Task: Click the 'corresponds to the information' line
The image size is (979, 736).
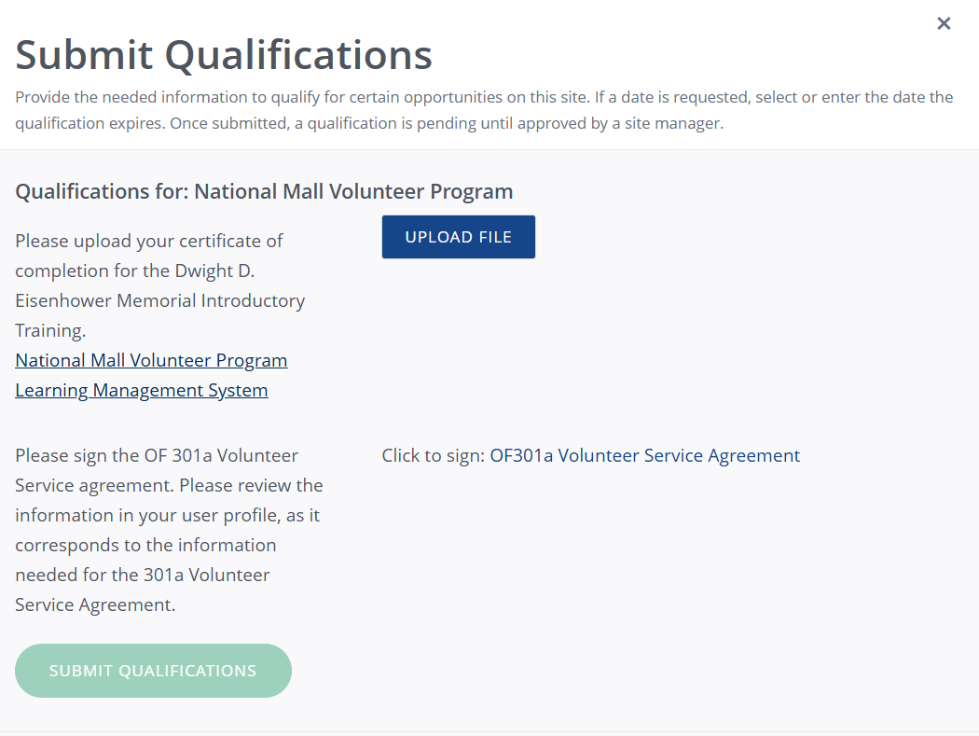Action: click(x=145, y=545)
